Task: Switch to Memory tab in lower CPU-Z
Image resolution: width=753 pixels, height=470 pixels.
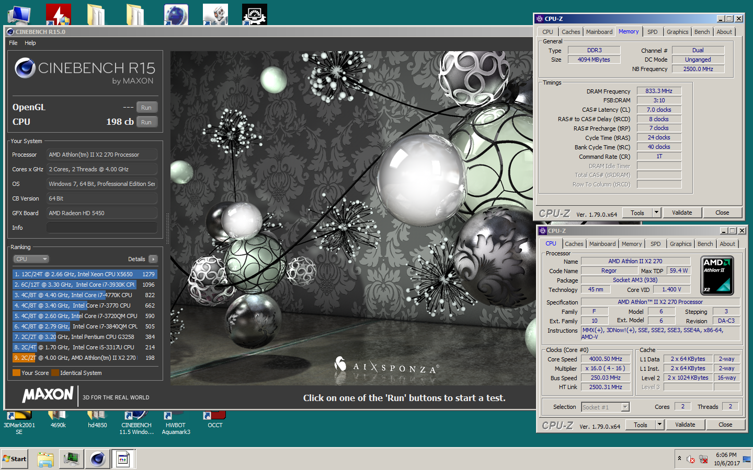Action: 632,244
